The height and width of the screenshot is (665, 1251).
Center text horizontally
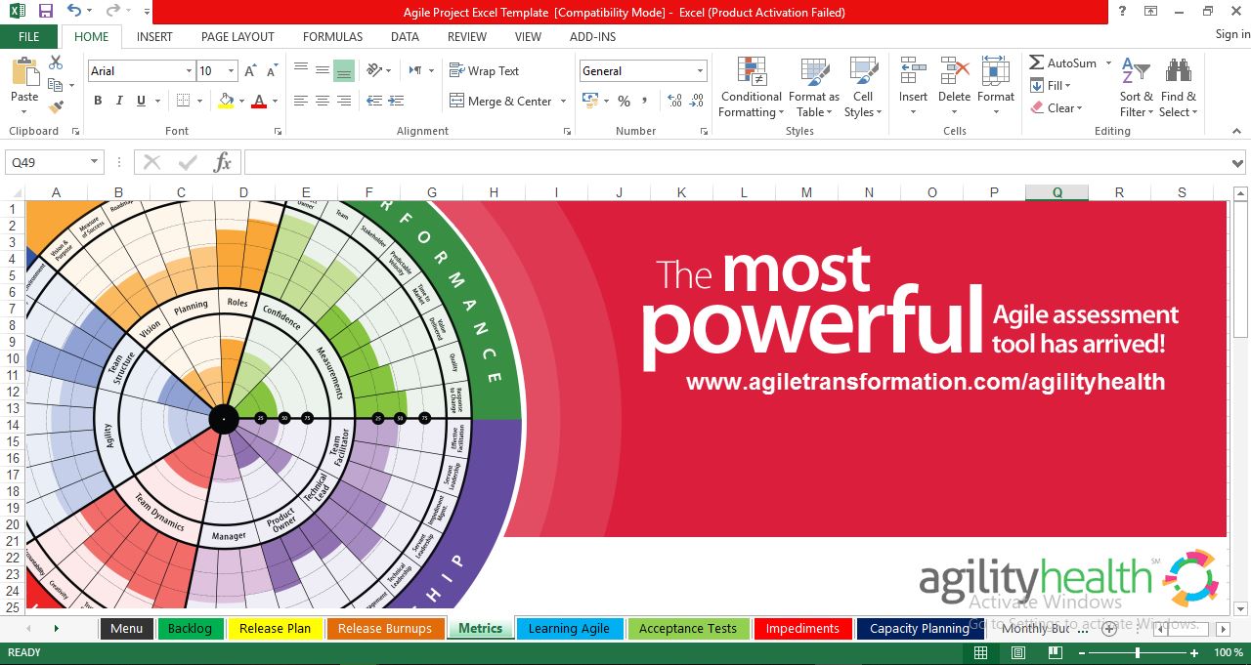(x=323, y=101)
